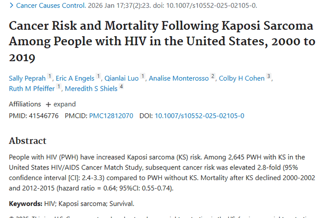Click affiliation superscript 4 after Meredith S Shiels
The height and width of the screenshot is (218, 327).
[x=122, y=86]
